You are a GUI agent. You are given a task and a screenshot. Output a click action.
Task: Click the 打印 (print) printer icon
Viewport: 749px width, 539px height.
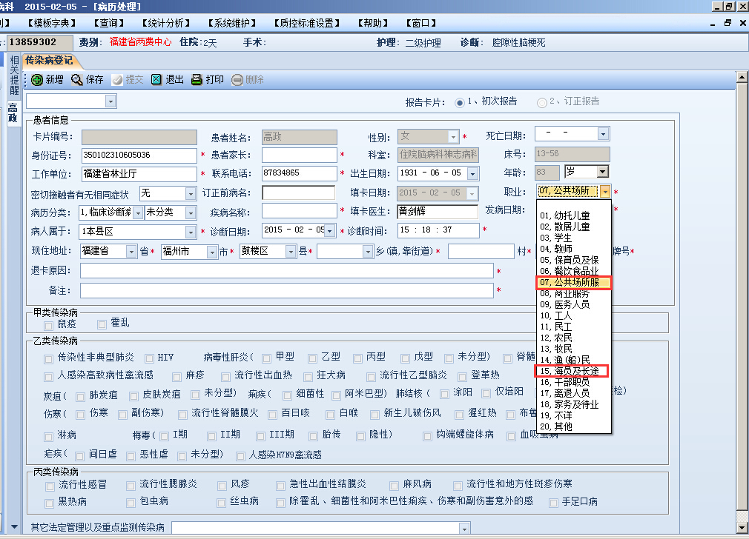coord(197,80)
